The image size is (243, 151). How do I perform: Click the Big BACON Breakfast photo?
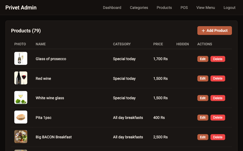click(x=21, y=137)
